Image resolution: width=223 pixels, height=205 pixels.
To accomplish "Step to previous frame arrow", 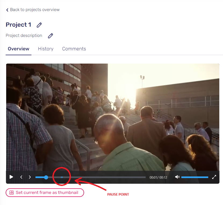I will click(x=21, y=177).
